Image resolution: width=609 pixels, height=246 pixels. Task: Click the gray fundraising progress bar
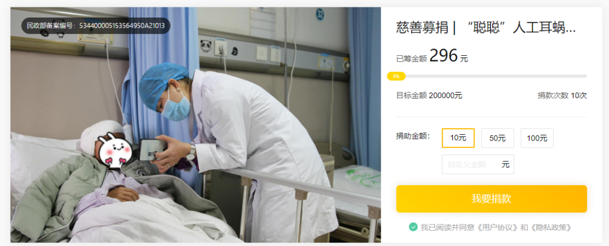[491, 76]
